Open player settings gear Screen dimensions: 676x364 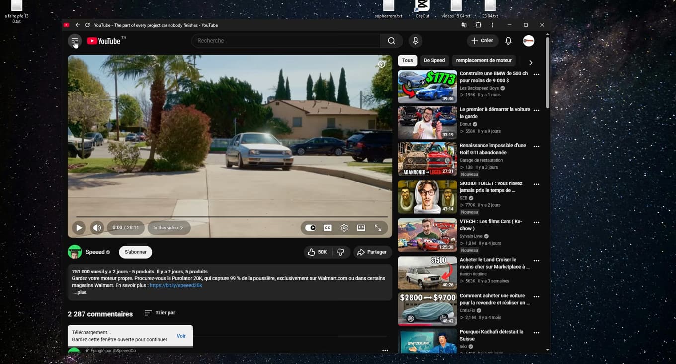344,228
